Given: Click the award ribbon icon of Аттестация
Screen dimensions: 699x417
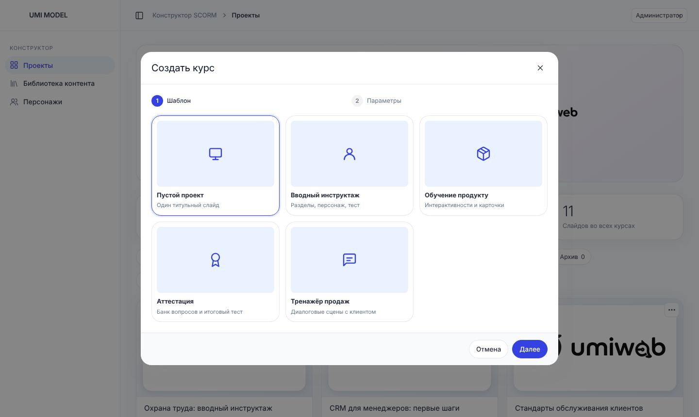Looking at the screenshot, I should pos(216,260).
